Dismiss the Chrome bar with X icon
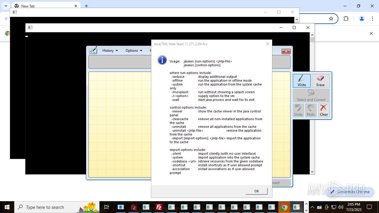Image resolution: width=379 pixels, height=213 pixels. 371,33
